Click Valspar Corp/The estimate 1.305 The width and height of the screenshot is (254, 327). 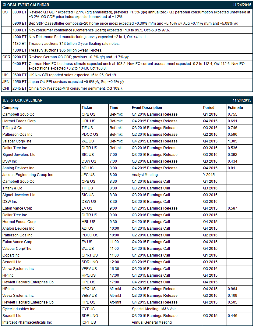coord(232,141)
